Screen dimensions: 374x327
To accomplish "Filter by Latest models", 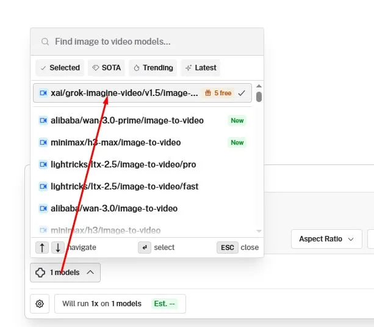I will pos(201,68).
